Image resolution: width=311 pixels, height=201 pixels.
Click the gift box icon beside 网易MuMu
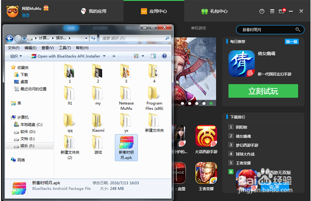pos(46,8)
